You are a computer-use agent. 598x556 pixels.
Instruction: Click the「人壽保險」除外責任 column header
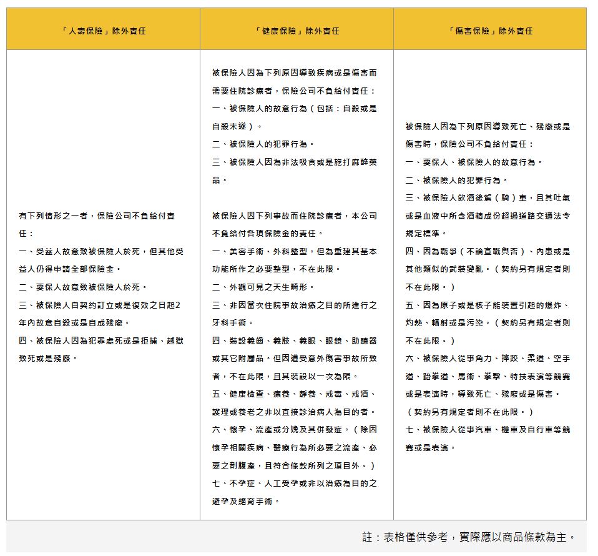pos(104,31)
